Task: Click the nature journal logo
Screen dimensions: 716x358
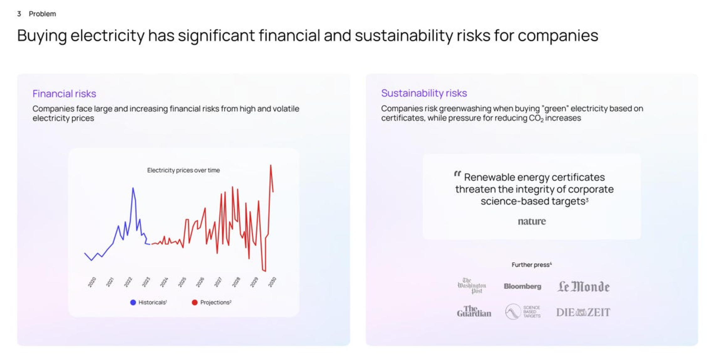Action: pos(532,221)
